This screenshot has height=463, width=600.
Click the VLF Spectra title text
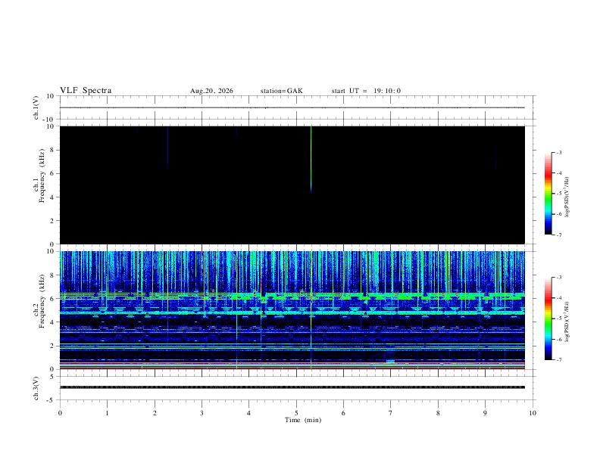(86, 91)
